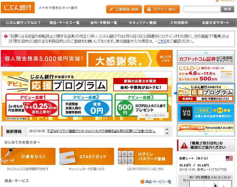Screen dimensions: 237x187
Task: Open the 商品・サービス一覧 menu
Action: tap(64, 23)
